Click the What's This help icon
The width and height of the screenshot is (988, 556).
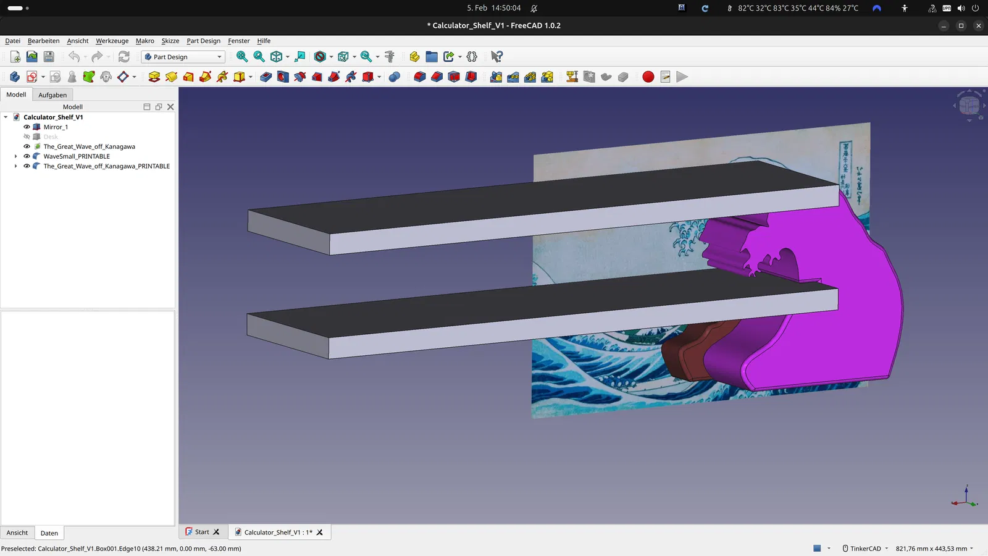496,57
